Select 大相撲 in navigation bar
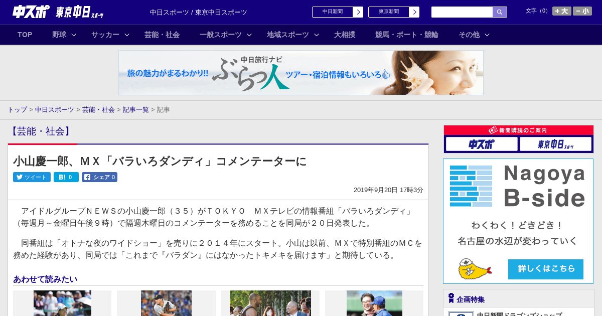The height and width of the screenshot is (316, 602). (345, 35)
